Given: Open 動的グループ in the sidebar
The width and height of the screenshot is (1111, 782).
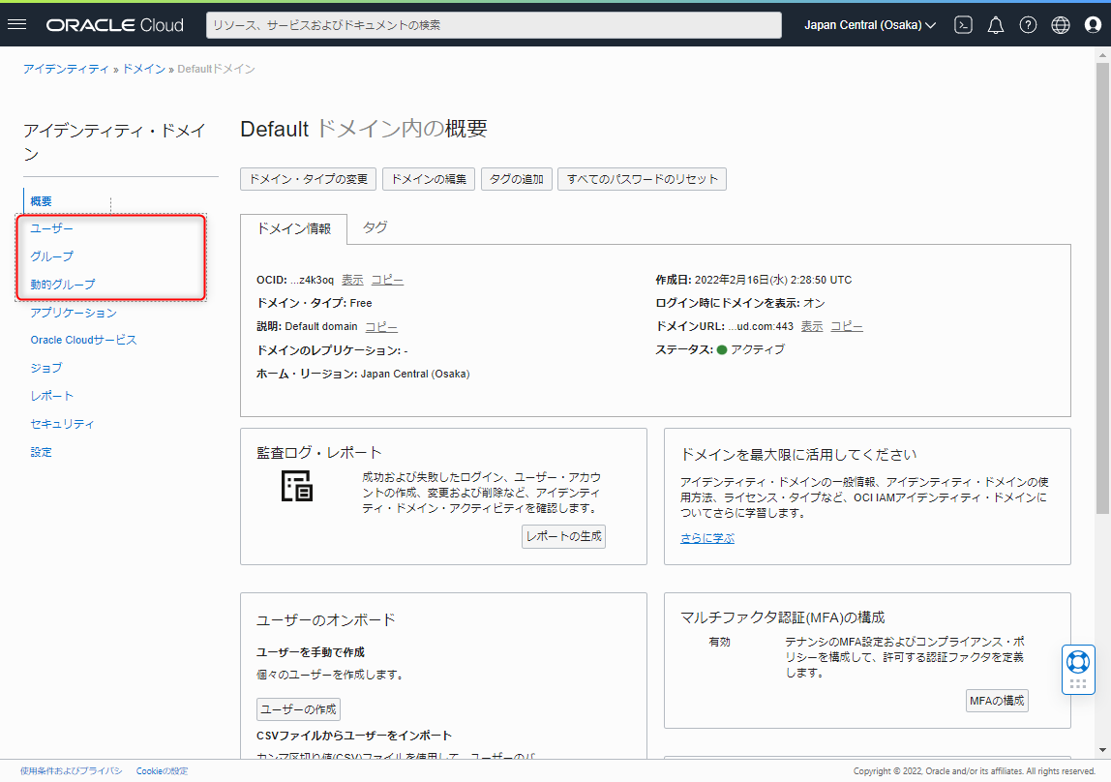Looking at the screenshot, I should pyautogui.click(x=62, y=284).
